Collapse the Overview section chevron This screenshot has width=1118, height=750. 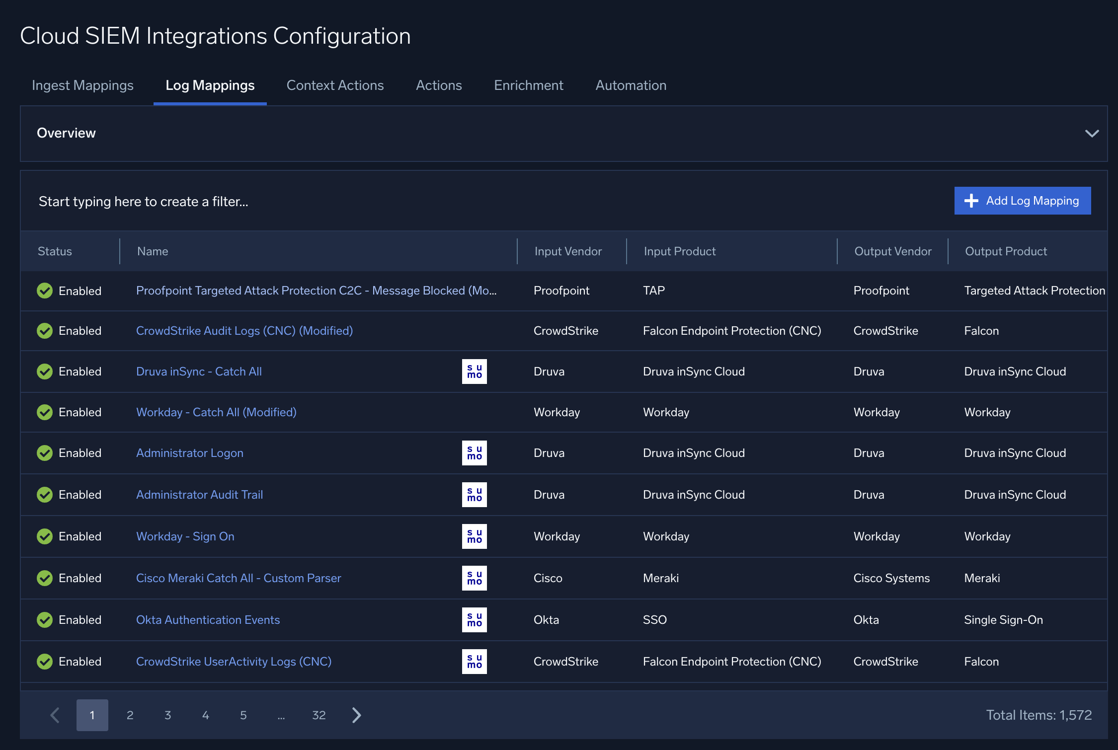pos(1092,134)
